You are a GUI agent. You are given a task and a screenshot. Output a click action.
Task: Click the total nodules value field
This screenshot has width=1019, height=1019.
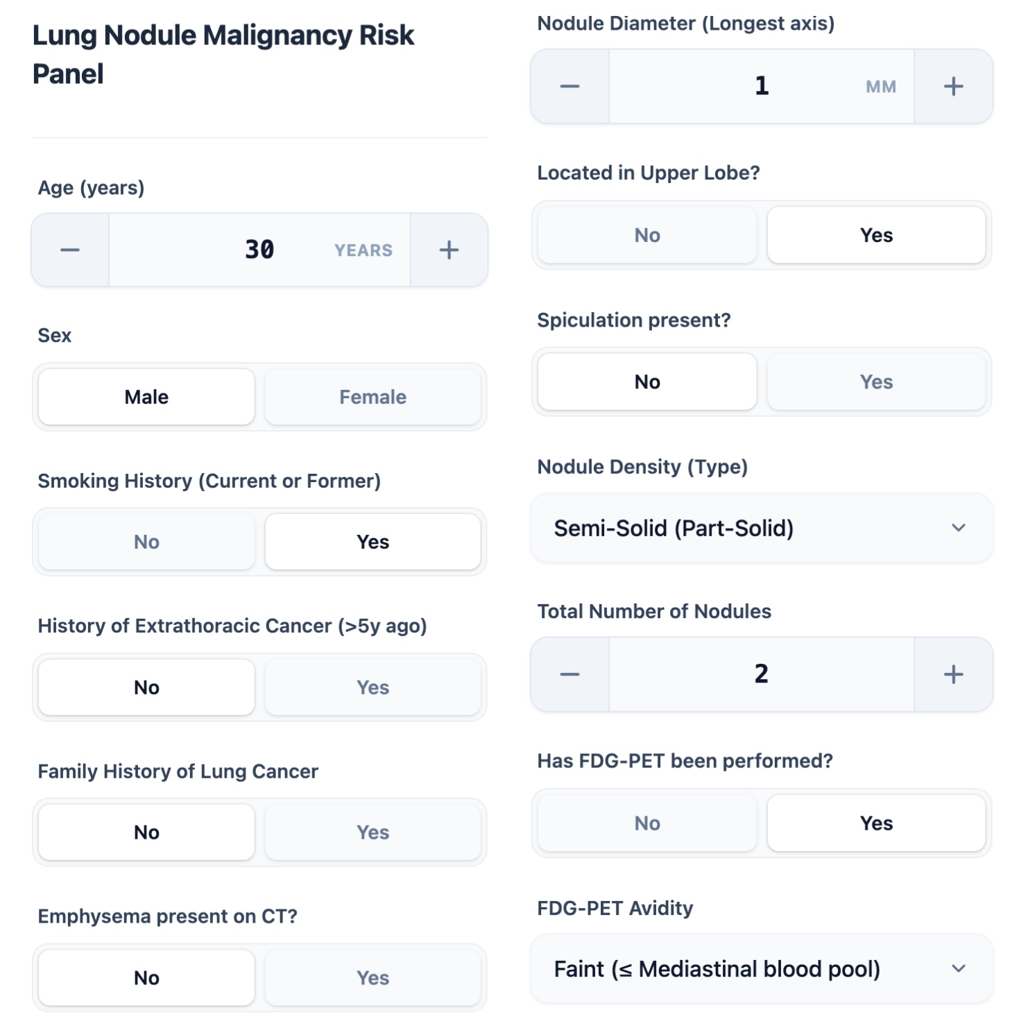point(761,674)
